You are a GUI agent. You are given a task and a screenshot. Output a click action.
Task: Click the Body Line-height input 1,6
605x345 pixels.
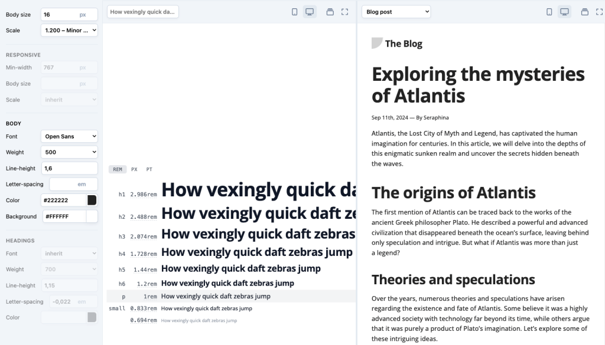(69, 168)
